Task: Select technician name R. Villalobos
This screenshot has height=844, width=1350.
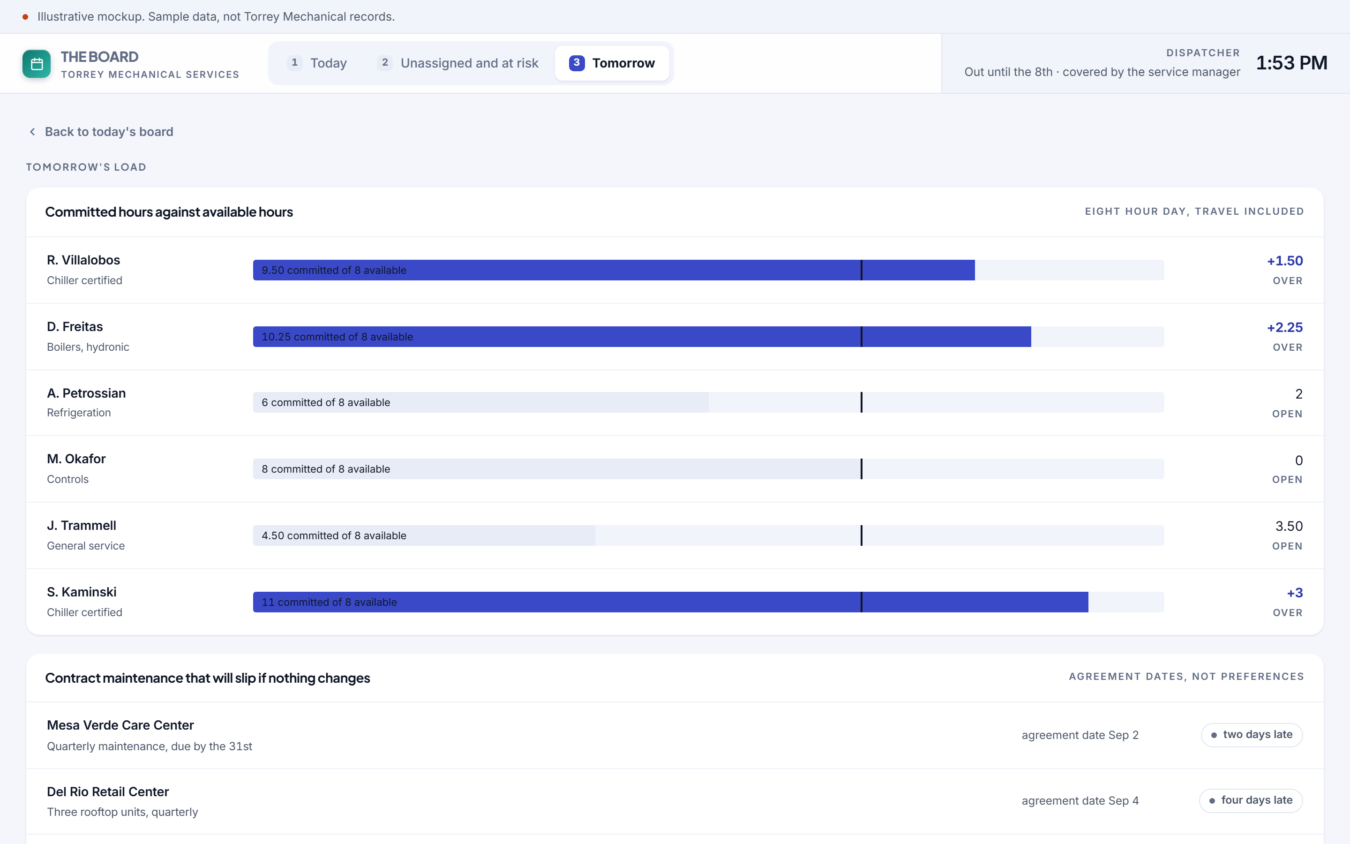Action: click(84, 260)
